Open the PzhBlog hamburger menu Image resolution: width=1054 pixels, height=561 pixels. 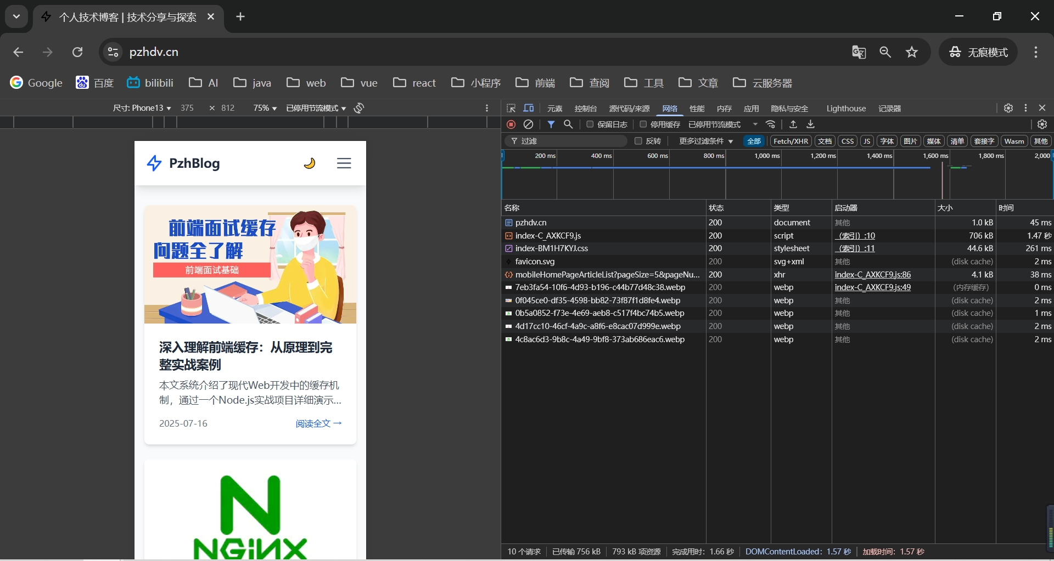344,163
